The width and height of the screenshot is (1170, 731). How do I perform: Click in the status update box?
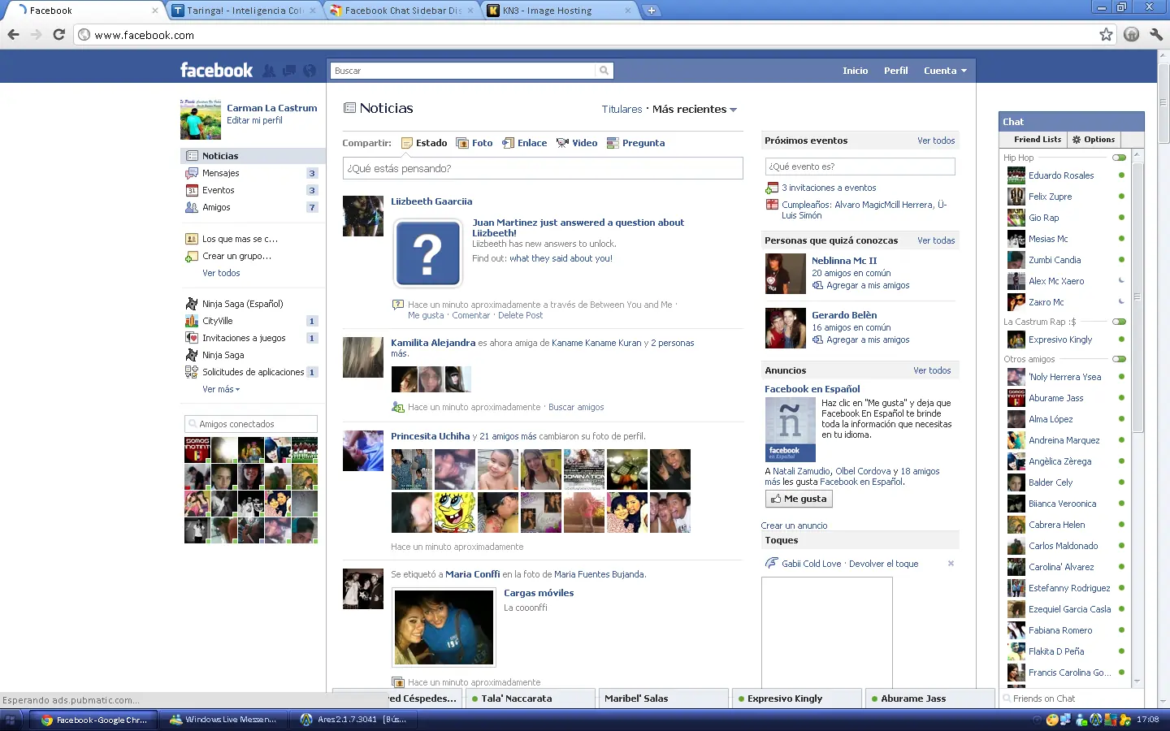(543, 168)
